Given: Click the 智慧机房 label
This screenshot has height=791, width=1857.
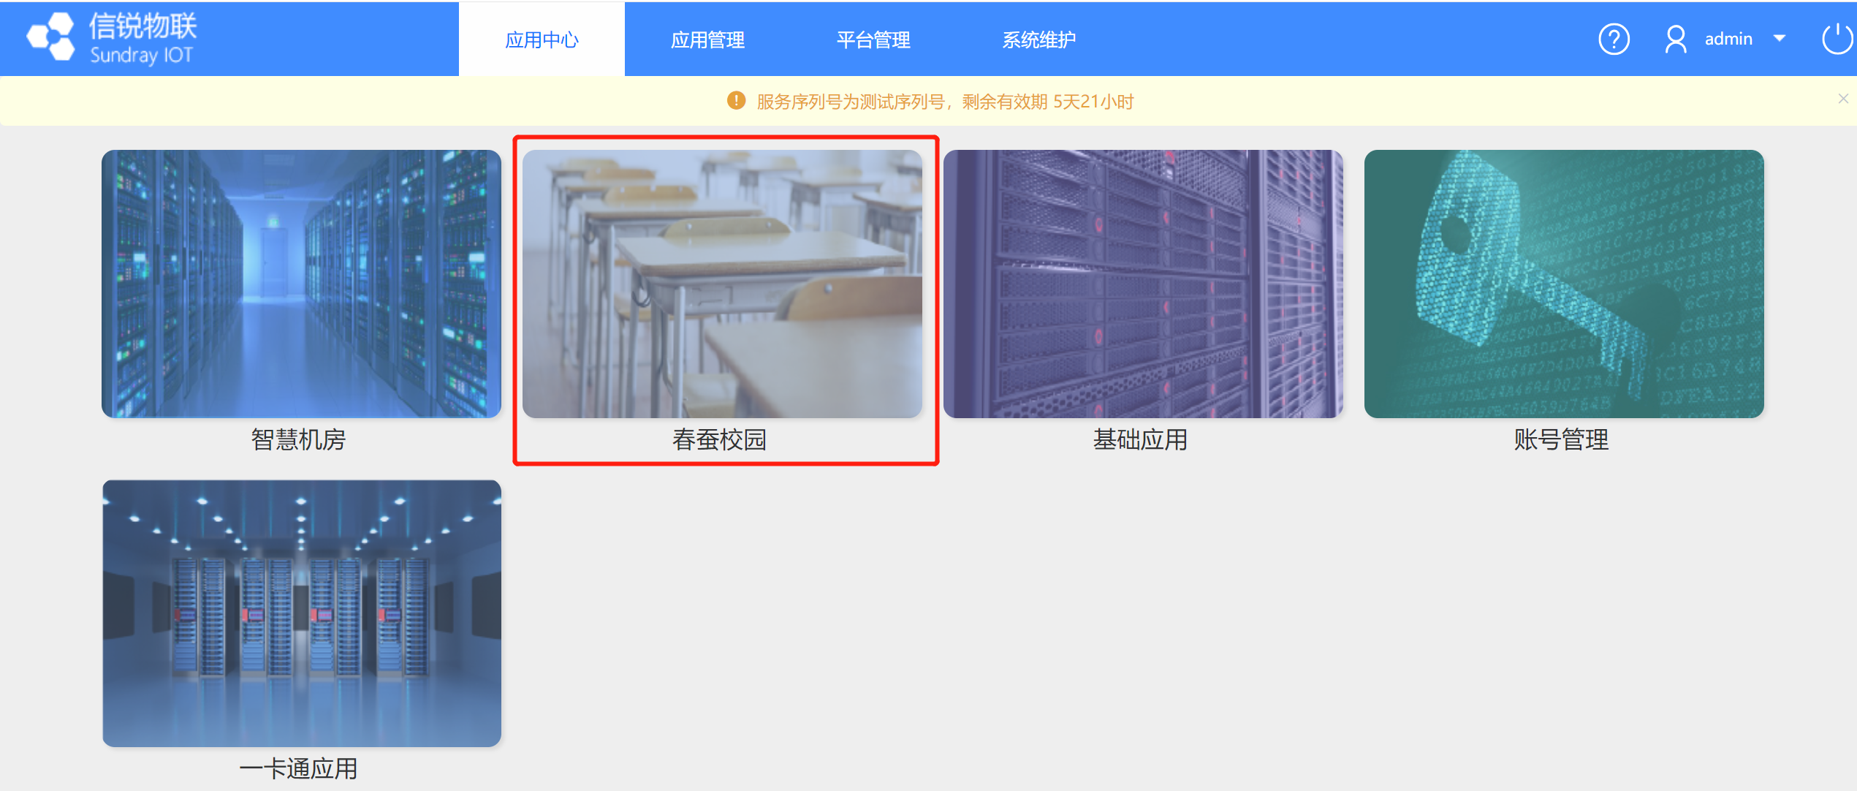Looking at the screenshot, I should point(298,439).
